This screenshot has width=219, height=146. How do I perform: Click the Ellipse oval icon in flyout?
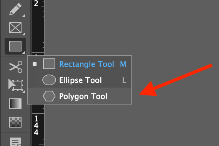[x=49, y=80]
